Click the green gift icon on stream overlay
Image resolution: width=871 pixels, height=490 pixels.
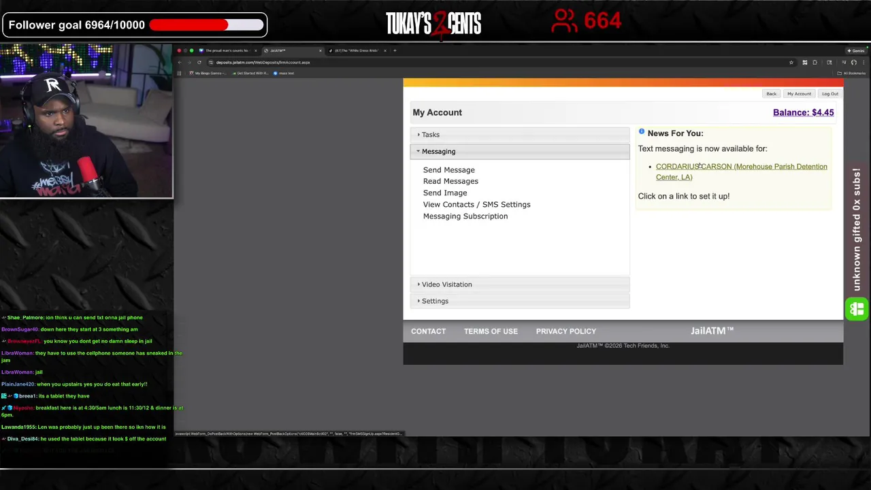[857, 309]
